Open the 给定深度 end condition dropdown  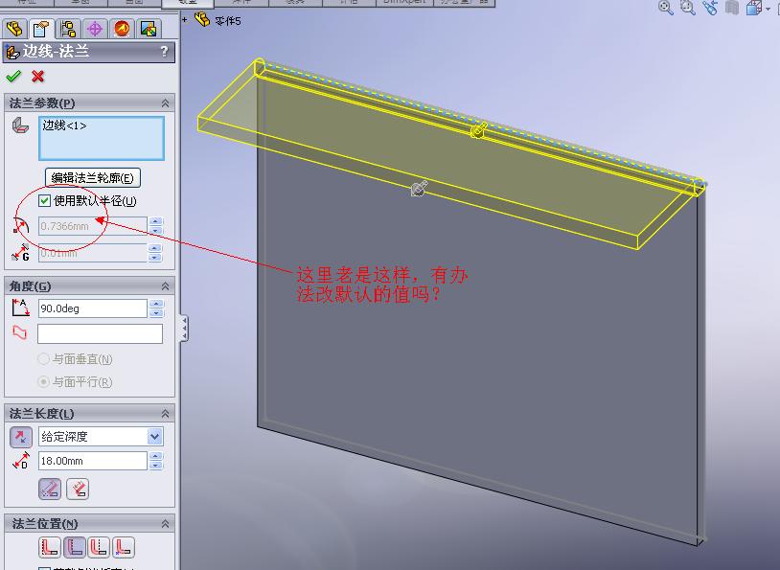point(154,437)
